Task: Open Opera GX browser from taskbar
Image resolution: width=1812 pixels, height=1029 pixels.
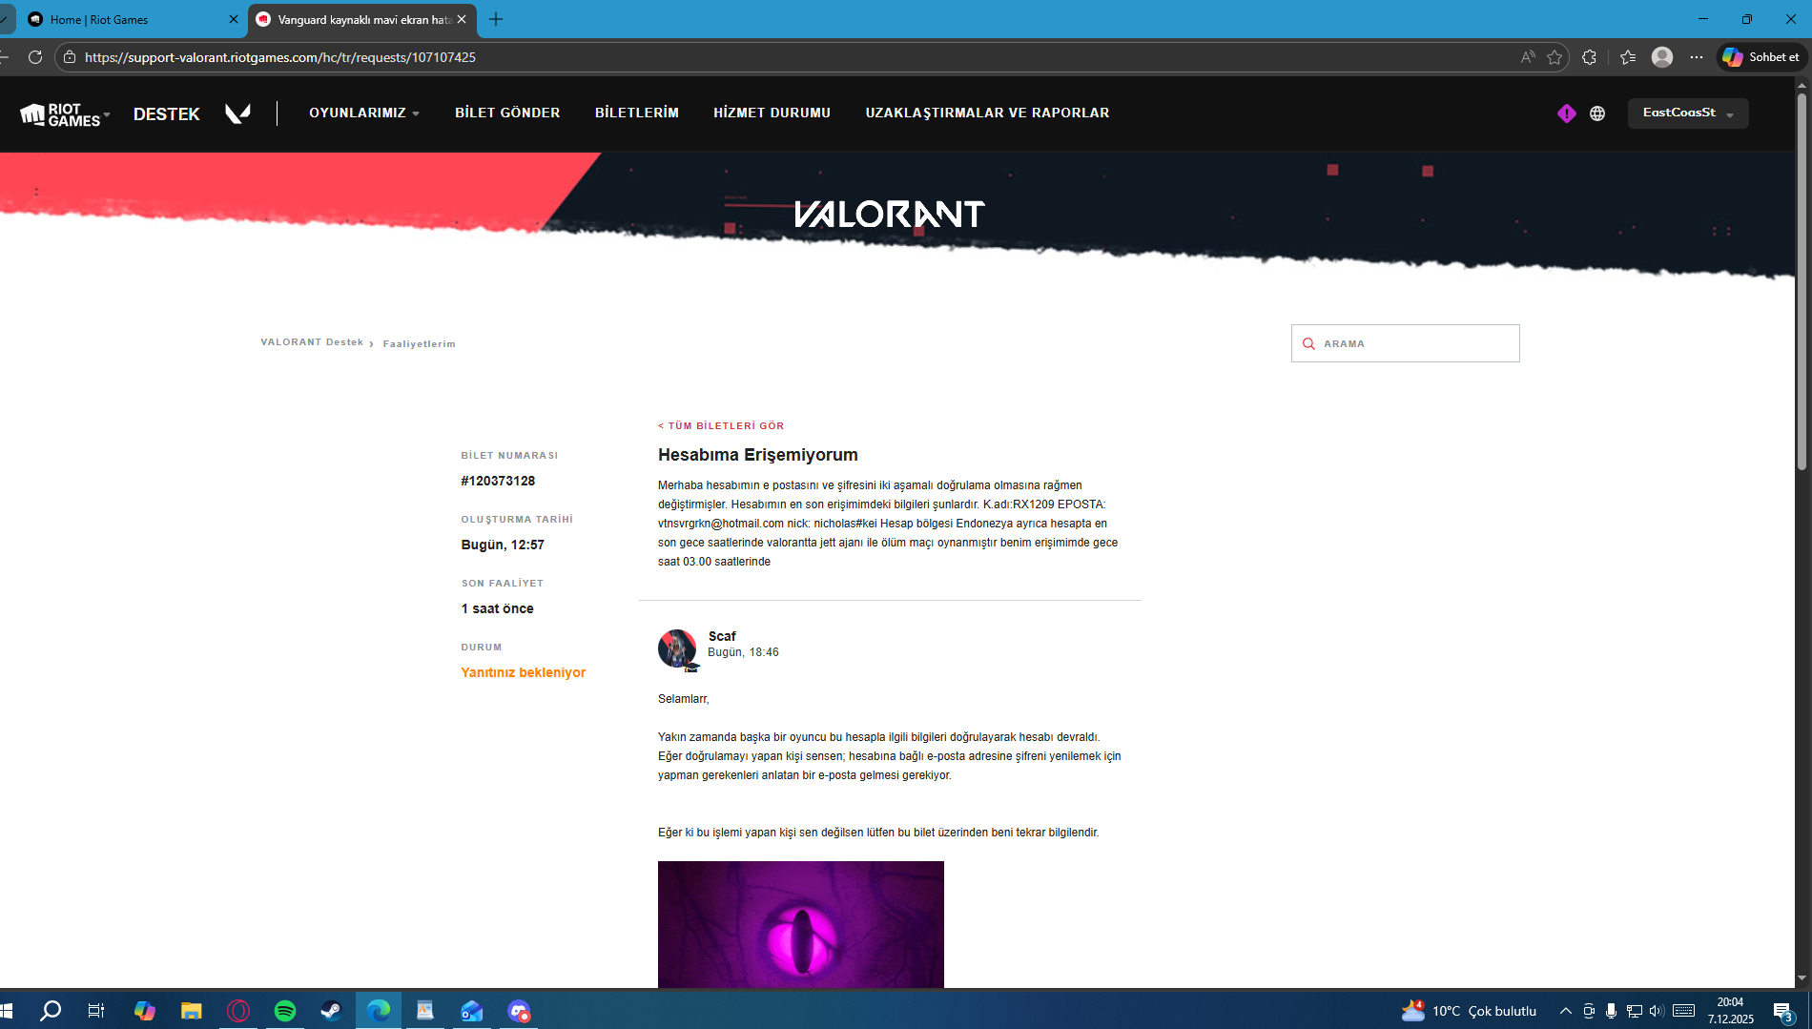Action: pyautogui.click(x=238, y=1011)
